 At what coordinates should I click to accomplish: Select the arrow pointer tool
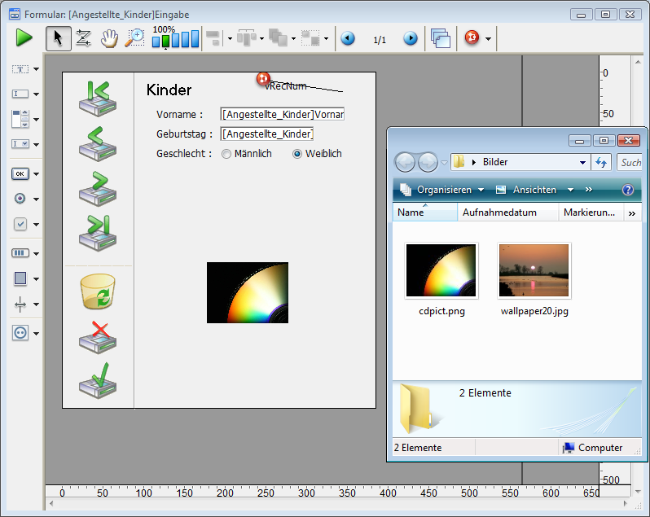coord(58,38)
